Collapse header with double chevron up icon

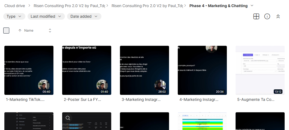[x=278, y=16]
